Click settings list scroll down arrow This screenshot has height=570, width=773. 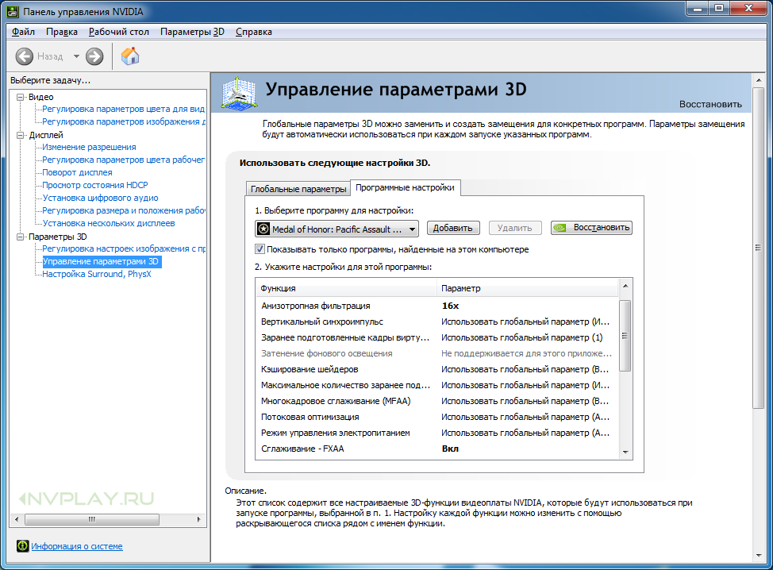(x=625, y=453)
